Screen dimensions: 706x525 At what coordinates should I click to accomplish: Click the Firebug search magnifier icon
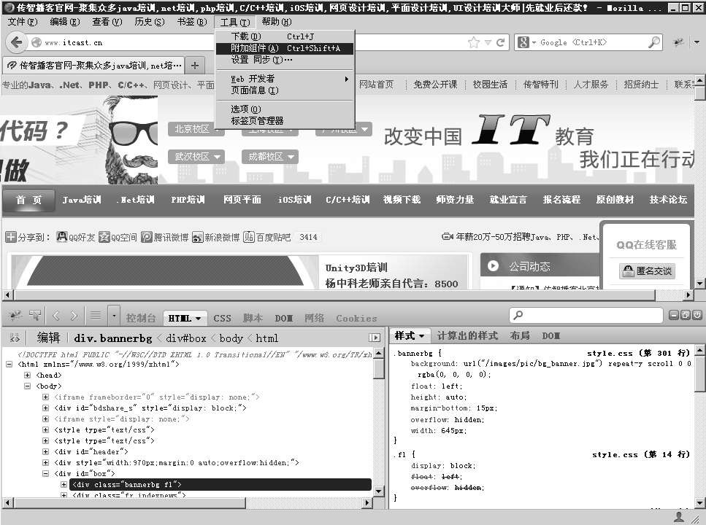pos(518,315)
